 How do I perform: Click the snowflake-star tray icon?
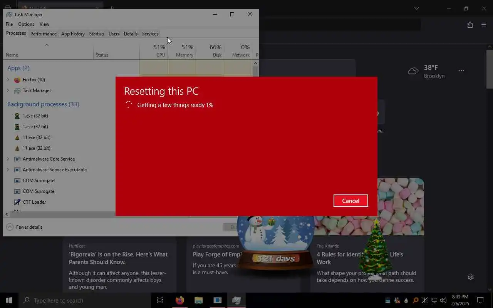pyautogui.click(x=425, y=300)
